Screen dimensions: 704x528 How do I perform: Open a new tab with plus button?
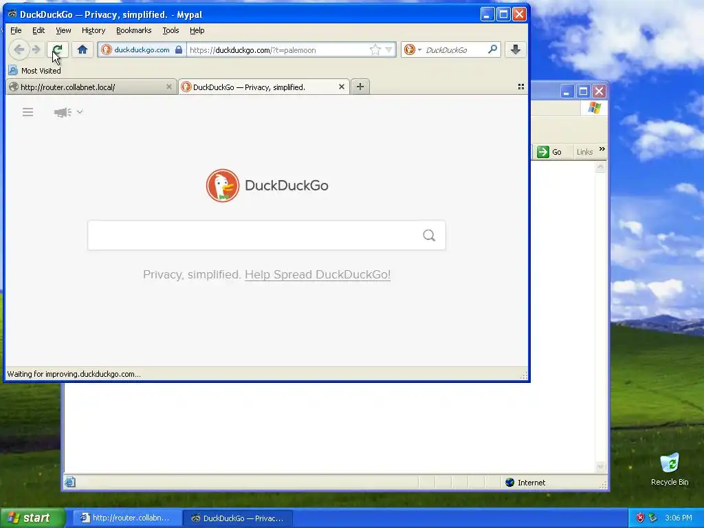point(360,87)
